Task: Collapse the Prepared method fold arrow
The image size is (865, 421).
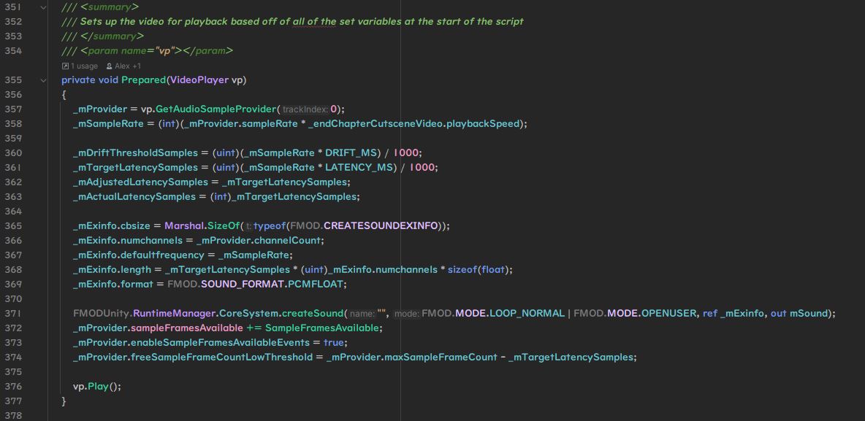Action: pyautogui.click(x=43, y=80)
